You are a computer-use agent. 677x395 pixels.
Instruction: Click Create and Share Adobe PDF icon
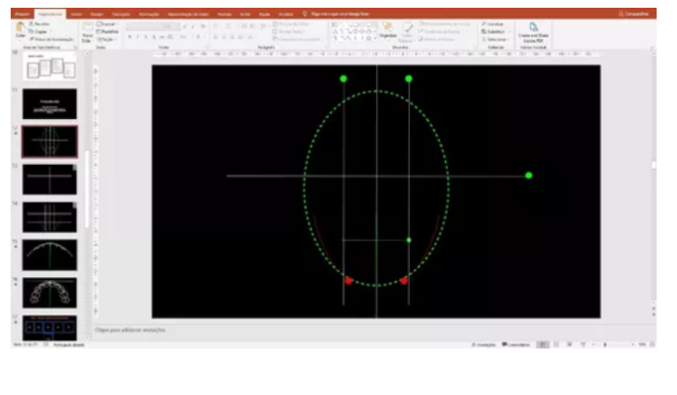point(533,31)
